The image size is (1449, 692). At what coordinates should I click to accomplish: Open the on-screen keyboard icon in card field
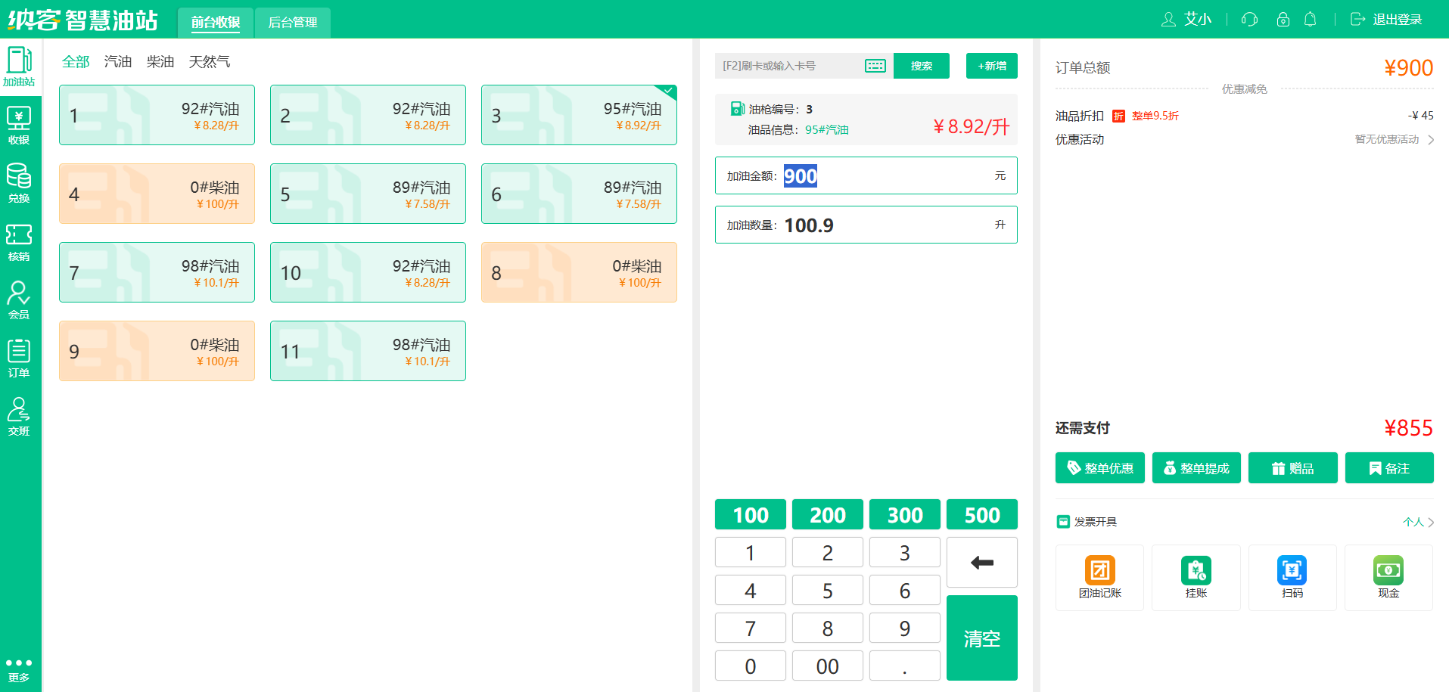pyautogui.click(x=875, y=66)
